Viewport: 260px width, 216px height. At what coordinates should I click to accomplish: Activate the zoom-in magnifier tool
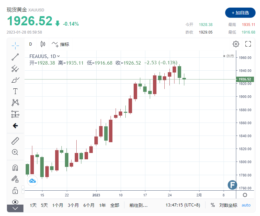click(15, 152)
